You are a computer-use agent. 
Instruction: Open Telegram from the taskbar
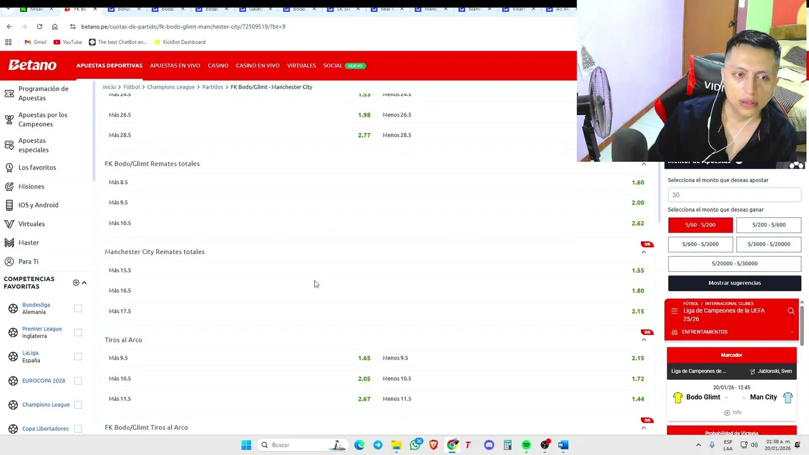(378, 445)
